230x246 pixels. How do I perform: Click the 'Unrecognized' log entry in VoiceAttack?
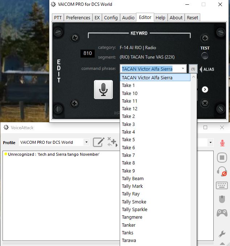(54, 154)
